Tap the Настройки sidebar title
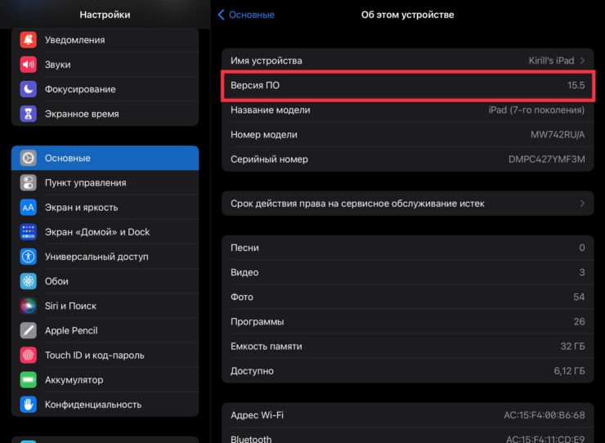Viewport: 605px width, 443px height. (x=105, y=15)
